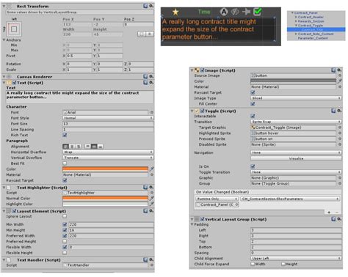The height and width of the screenshot is (277, 348).
Task: Pick Highlight Color with its eyedropper
Action: coord(152,204)
